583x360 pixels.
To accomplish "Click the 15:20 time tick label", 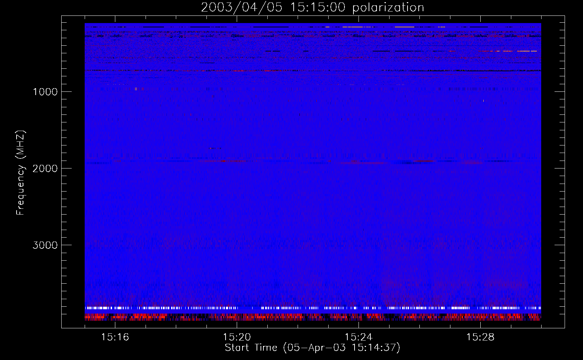I will click(237, 337).
